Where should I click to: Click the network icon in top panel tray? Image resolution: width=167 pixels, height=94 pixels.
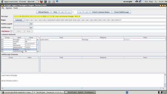(140, 2)
